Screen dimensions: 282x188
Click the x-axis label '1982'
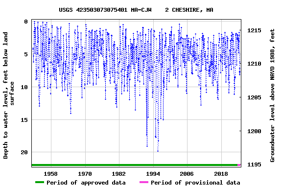coord(119,174)
